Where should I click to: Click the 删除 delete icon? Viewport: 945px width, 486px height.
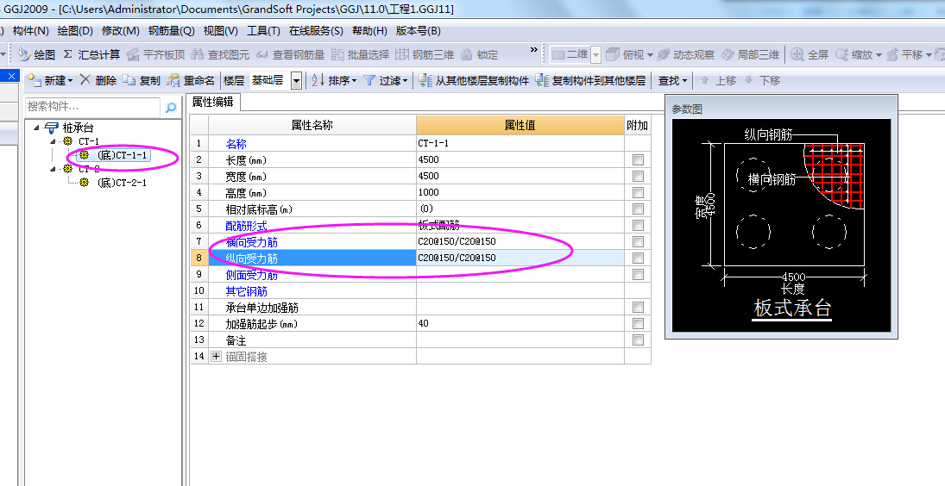(85, 80)
